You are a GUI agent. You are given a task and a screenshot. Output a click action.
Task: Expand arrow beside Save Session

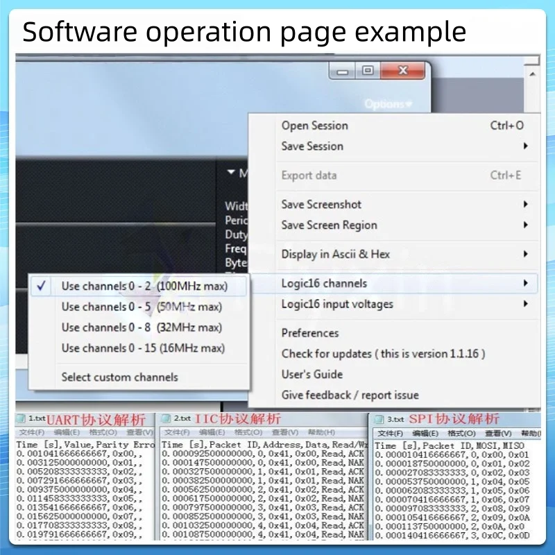click(526, 146)
